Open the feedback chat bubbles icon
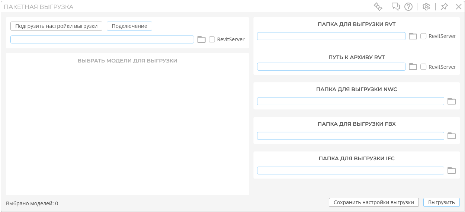 click(396, 7)
